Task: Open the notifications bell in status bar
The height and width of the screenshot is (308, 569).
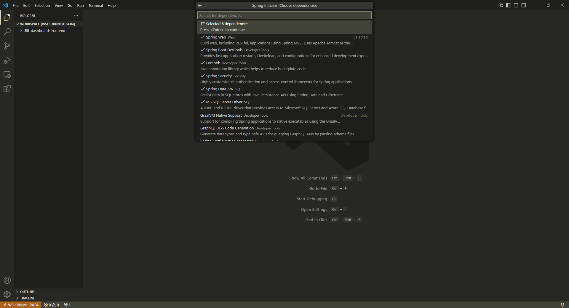Action: pyautogui.click(x=562, y=305)
